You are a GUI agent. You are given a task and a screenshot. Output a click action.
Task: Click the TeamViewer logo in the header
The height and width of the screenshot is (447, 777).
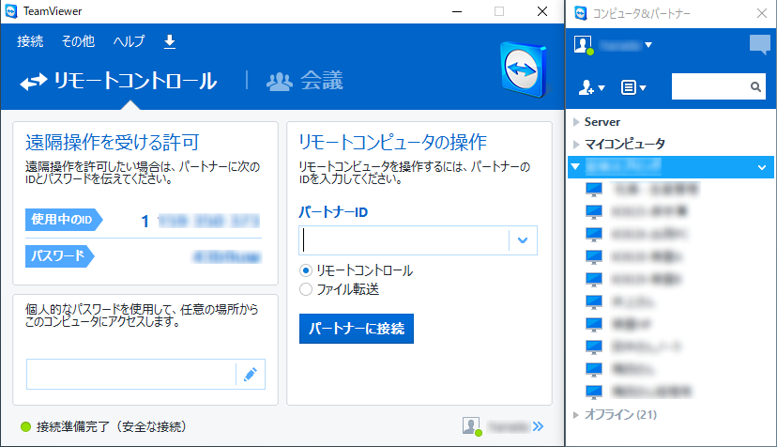[x=525, y=69]
